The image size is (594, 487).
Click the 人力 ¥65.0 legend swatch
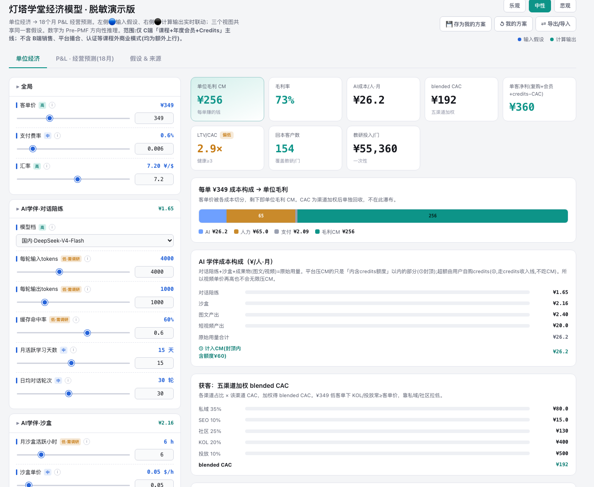(x=236, y=232)
